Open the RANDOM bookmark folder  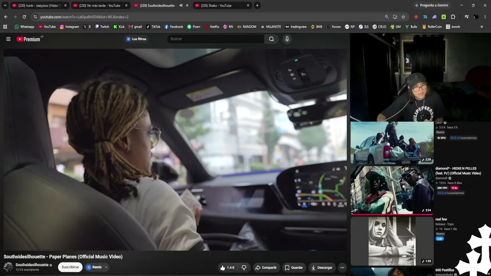tap(247, 27)
